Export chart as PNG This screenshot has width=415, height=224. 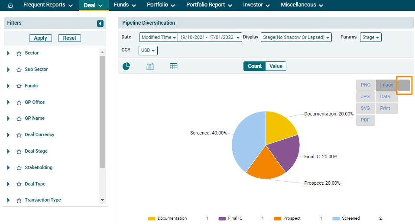(365, 85)
